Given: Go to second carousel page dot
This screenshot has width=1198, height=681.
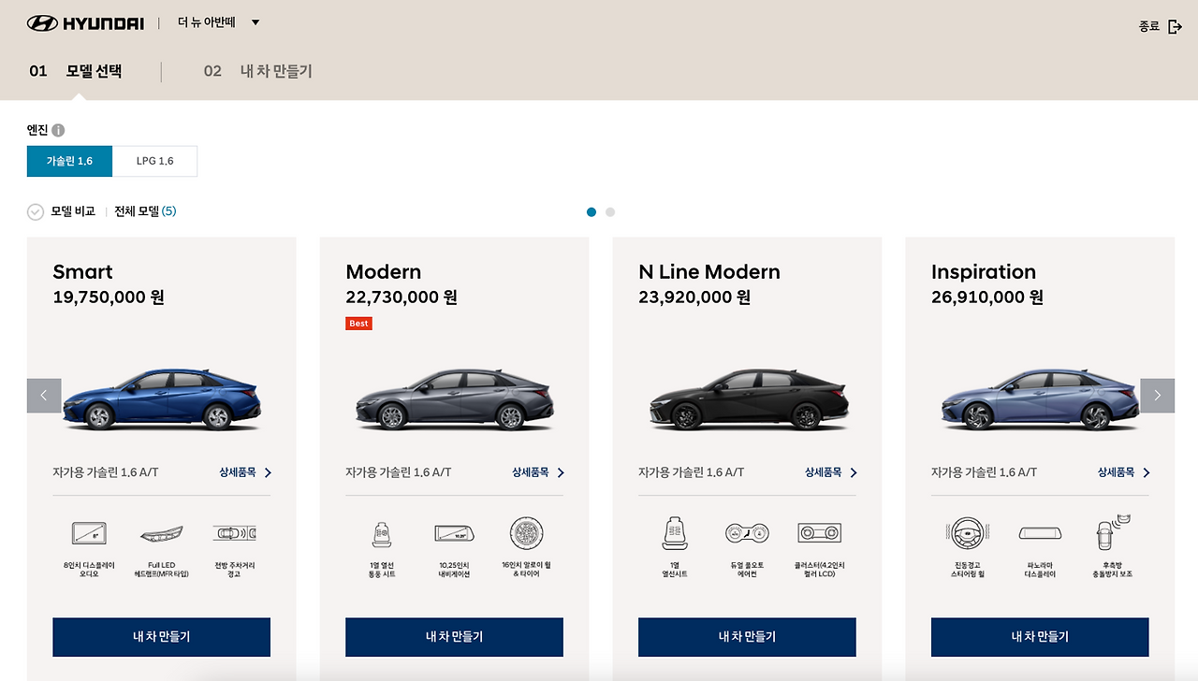Looking at the screenshot, I should coord(610,212).
